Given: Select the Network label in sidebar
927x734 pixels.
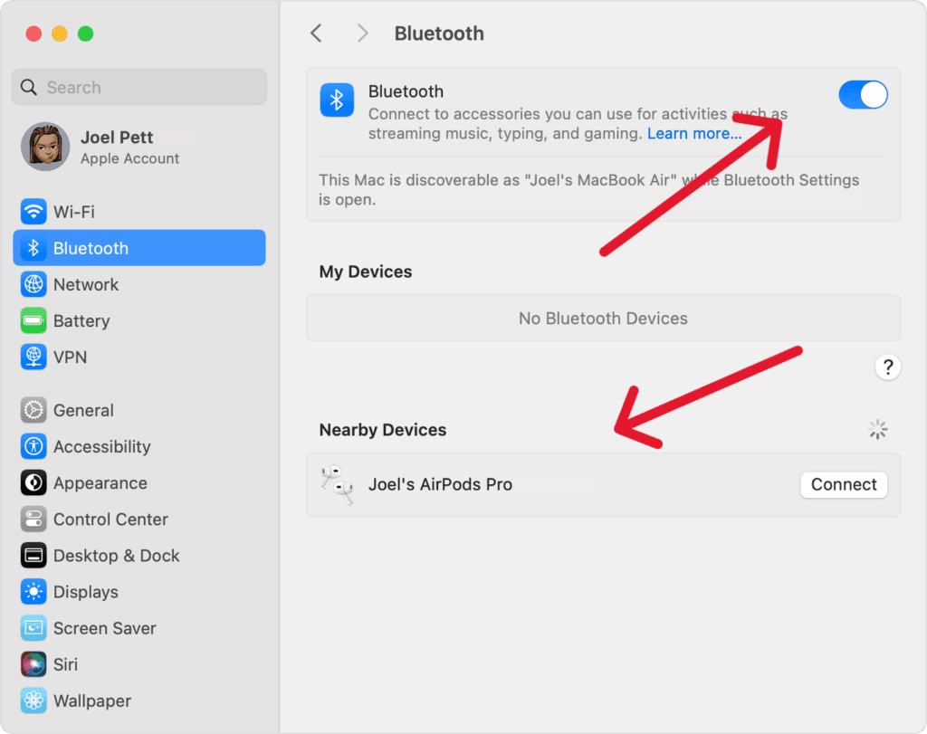Looking at the screenshot, I should (86, 284).
